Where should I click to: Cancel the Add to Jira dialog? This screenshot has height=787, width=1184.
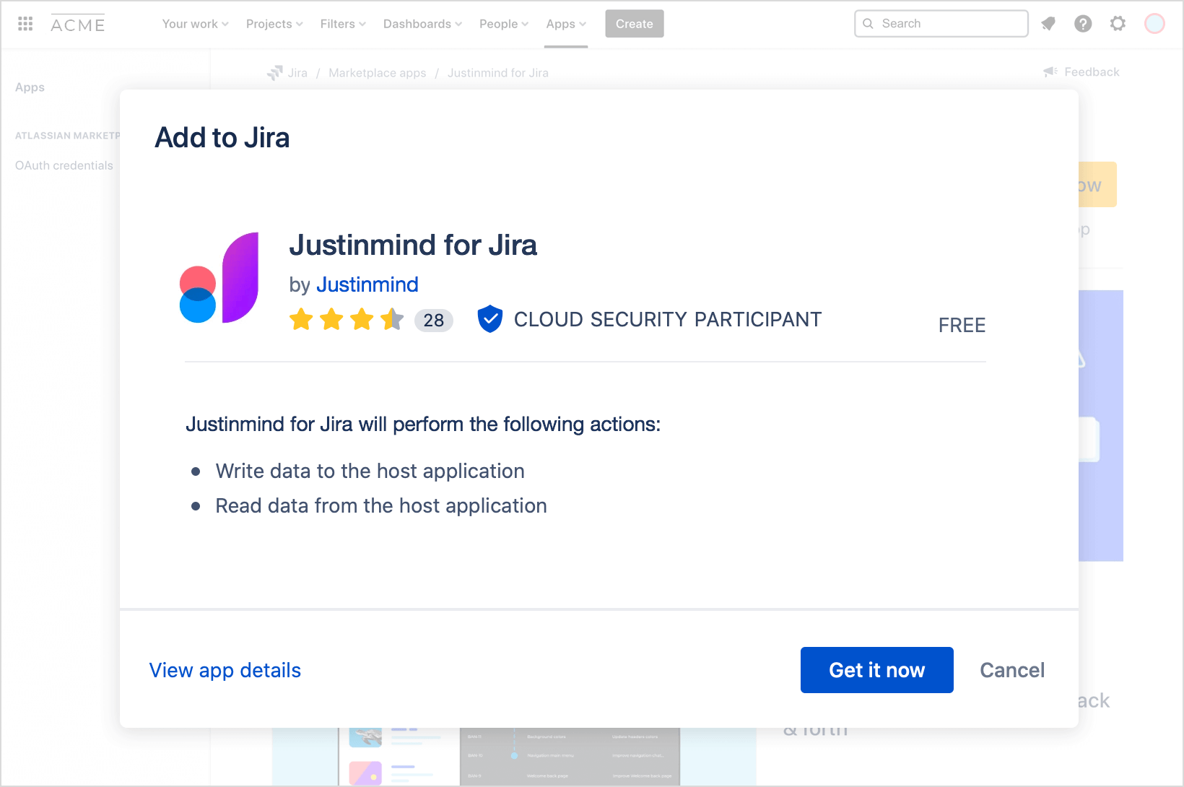[x=1012, y=670]
